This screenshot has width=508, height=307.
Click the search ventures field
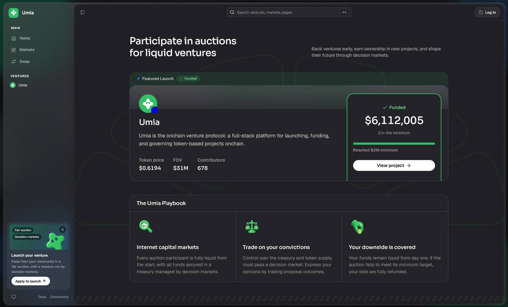[289, 12]
